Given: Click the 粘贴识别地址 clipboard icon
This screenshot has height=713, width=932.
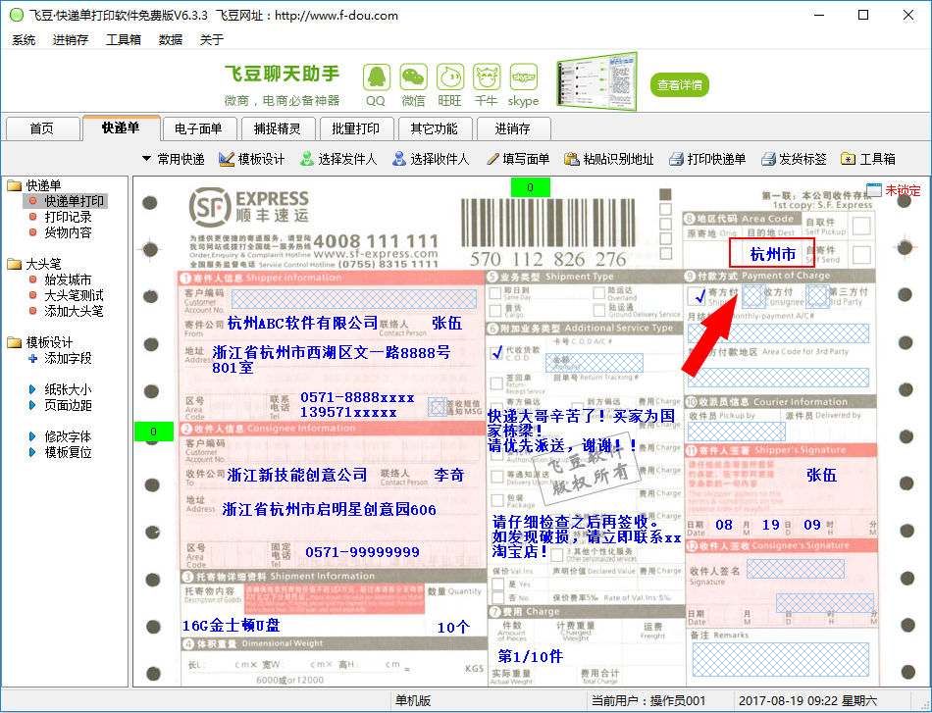Looking at the screenshot, I should click(571, 159).
